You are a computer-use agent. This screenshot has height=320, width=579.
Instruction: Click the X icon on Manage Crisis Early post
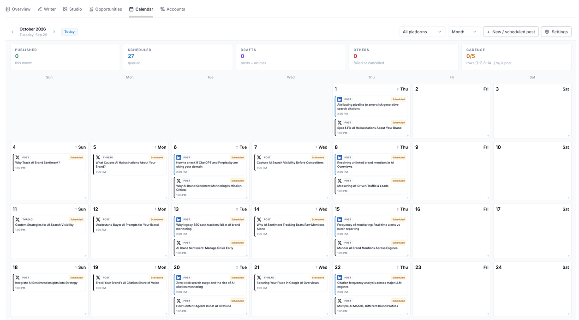point(179,243)
